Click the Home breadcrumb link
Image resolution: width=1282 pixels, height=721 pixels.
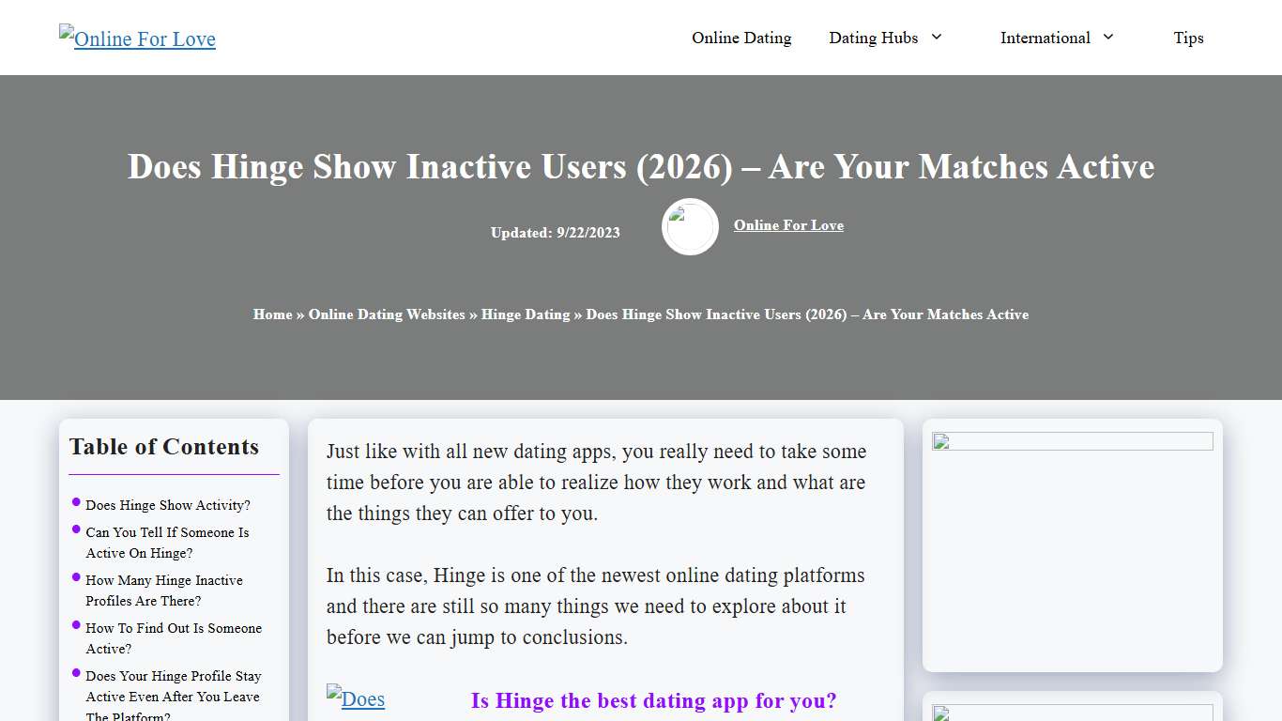click(x=272, y=314)
